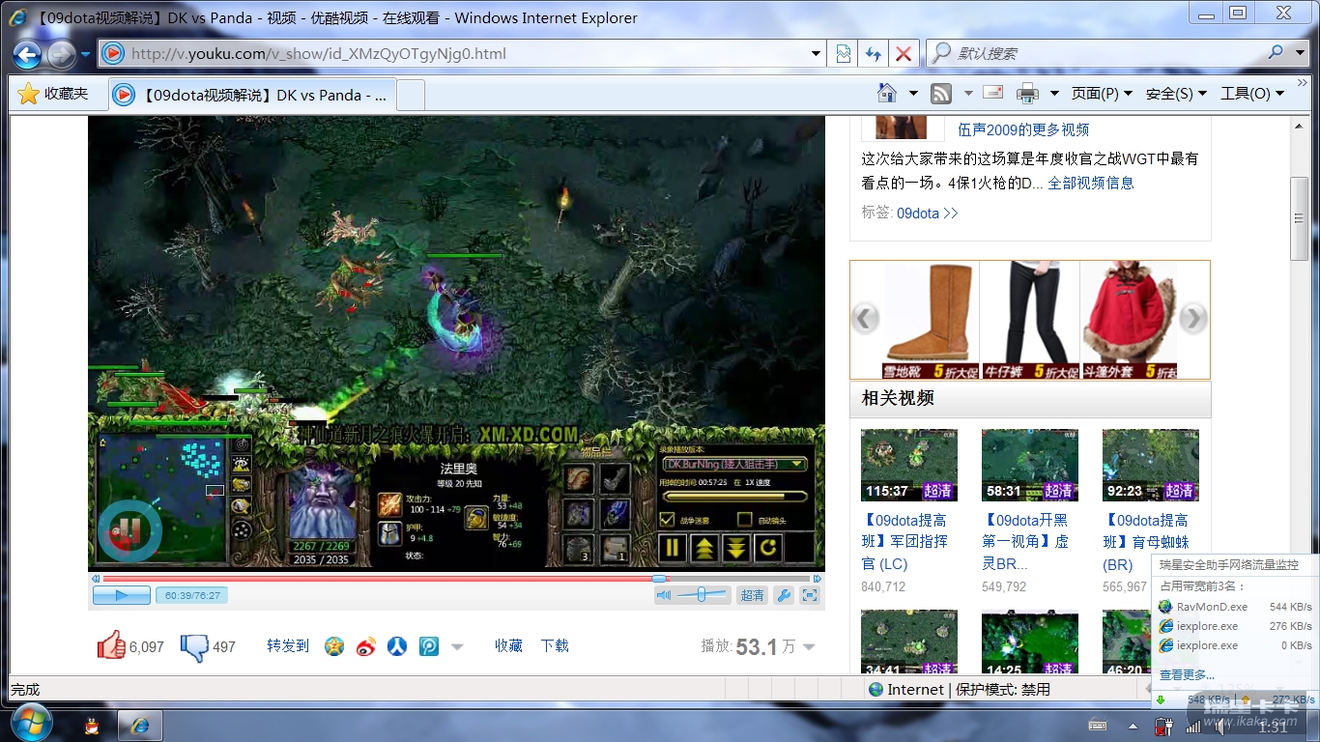Screen dimensions: 1320x742
Task: Click 转发到 share link
Action: click(x=288, y=646)
